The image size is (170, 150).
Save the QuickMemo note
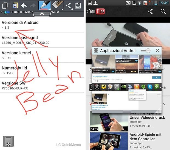point(78,6)
